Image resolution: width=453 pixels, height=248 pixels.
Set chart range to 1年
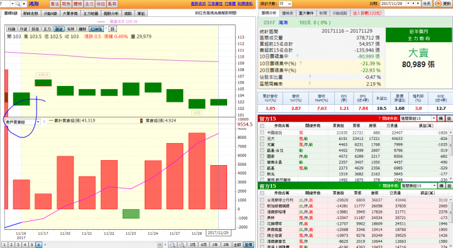coord(215,244)
